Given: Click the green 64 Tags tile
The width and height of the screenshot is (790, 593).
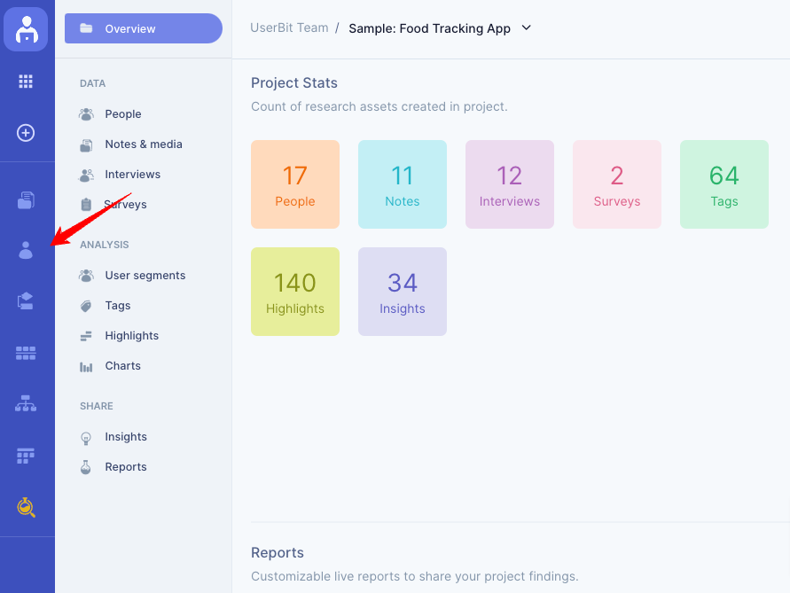Looking at the screenshot, I should [724, 184].
